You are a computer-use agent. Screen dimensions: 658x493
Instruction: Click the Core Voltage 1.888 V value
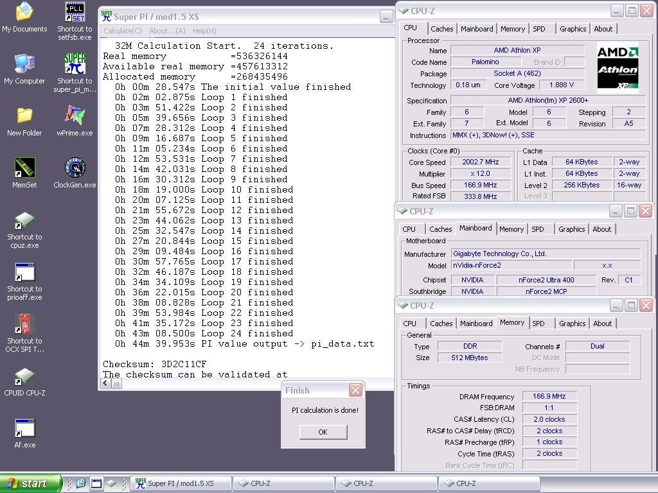(562, 85)
